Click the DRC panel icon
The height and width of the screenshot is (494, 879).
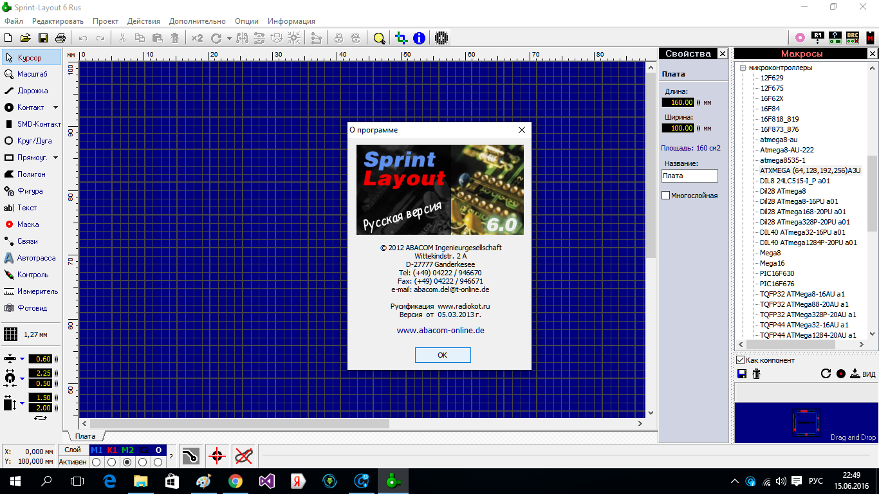[852, 38]
